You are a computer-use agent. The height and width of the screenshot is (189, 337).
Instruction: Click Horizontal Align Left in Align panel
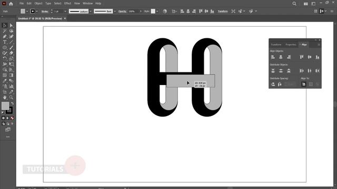pos(273,57)
